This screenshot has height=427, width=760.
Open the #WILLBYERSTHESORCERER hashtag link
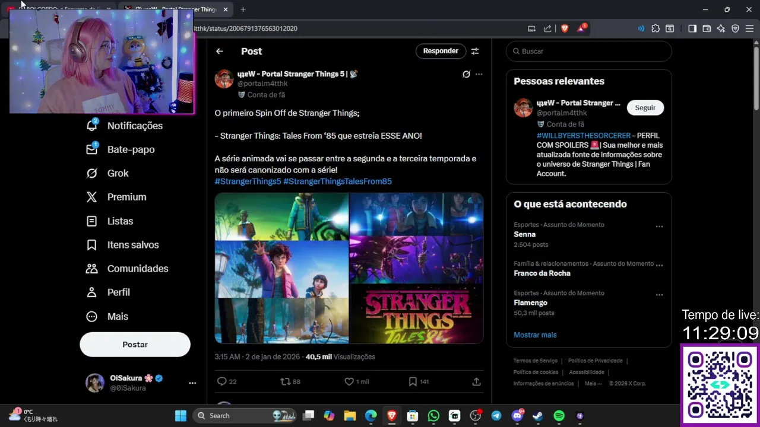point(584,136)
